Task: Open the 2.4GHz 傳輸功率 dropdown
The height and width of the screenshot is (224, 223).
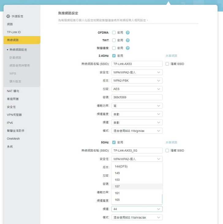Action: click(x=137, y=106)
